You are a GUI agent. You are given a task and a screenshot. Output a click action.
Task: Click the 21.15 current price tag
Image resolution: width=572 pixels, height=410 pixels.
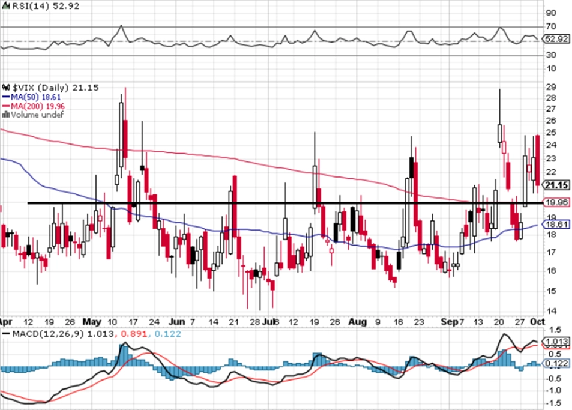[x=556, y=185]
